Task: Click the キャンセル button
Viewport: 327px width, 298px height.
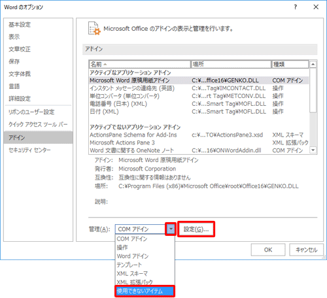Action: tap(306, 250)
